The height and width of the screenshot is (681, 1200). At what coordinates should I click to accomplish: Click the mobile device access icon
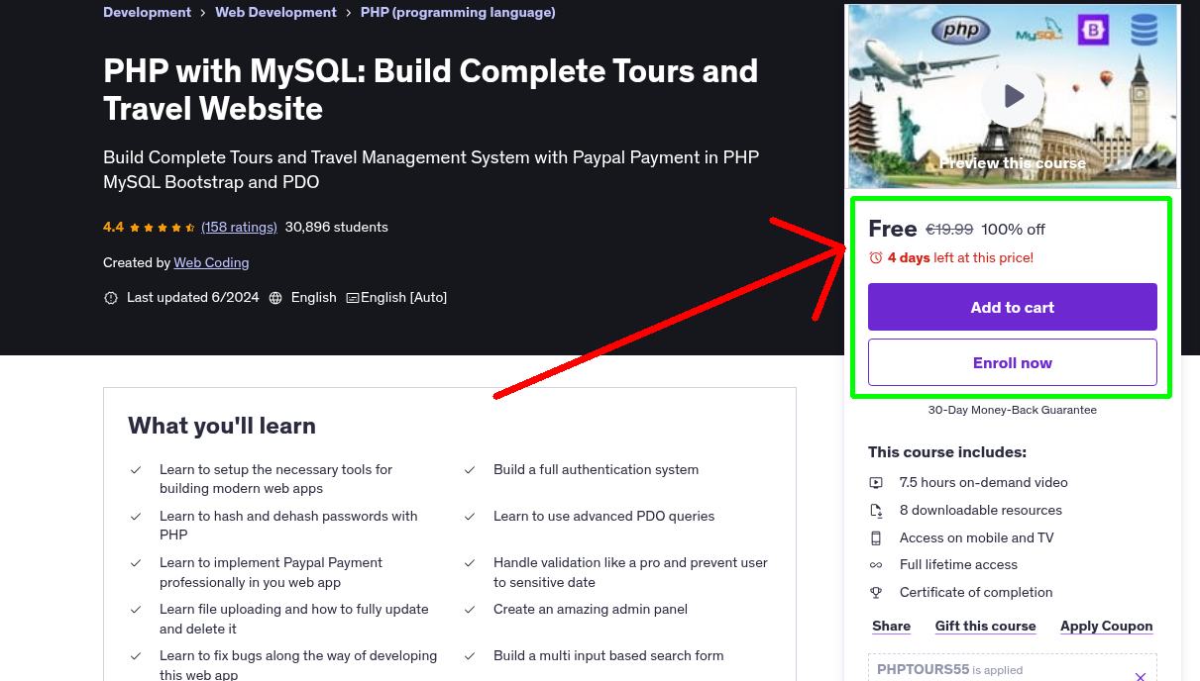(876, 538)
